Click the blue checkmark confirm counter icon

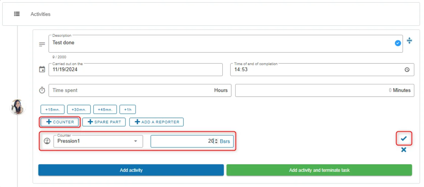coord(404,138)
